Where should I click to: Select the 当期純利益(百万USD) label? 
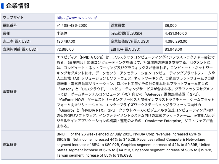tap(20, 49)
